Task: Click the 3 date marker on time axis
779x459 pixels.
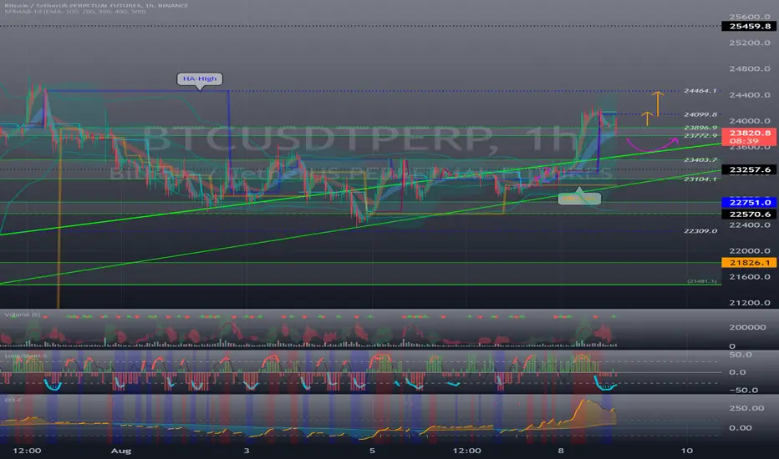Action: pyautogui.click(x=247, y=451)
